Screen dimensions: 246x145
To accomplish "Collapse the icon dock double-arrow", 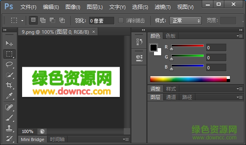I will (x=143, y=30).
